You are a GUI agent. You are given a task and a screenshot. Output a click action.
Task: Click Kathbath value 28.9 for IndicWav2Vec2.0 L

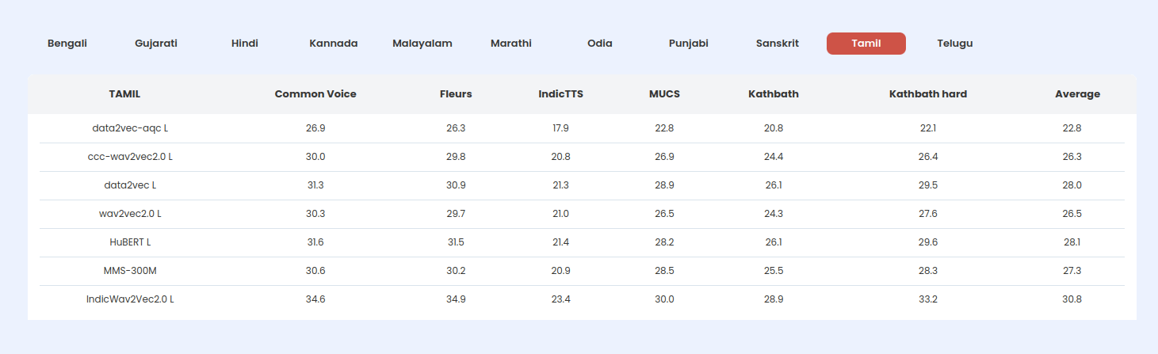tap(774, 299)
